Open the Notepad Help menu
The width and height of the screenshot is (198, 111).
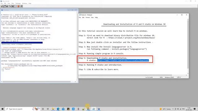[x=96, y=18]
